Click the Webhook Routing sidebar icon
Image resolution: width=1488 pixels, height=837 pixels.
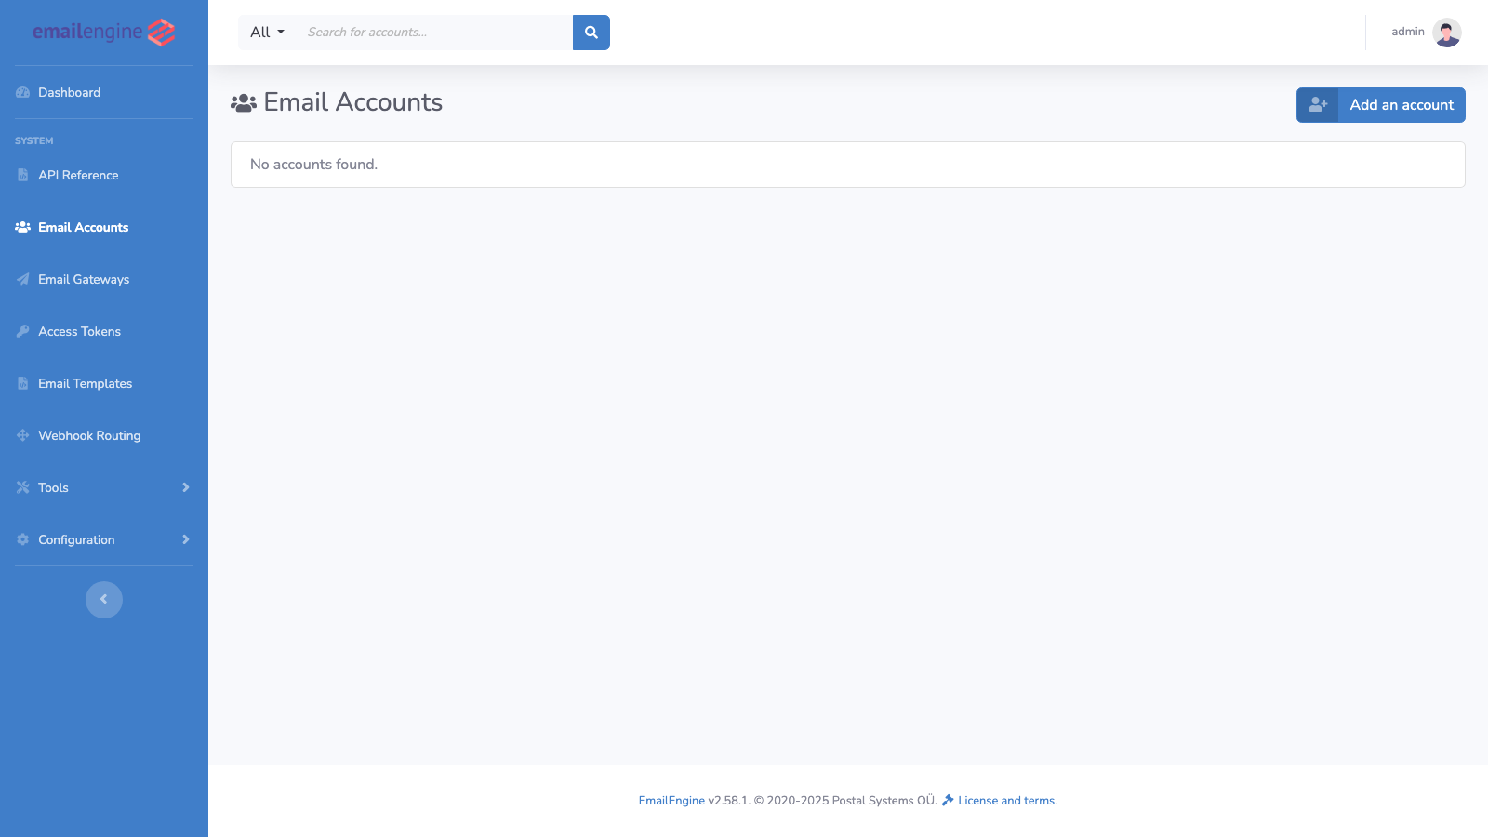21,435
